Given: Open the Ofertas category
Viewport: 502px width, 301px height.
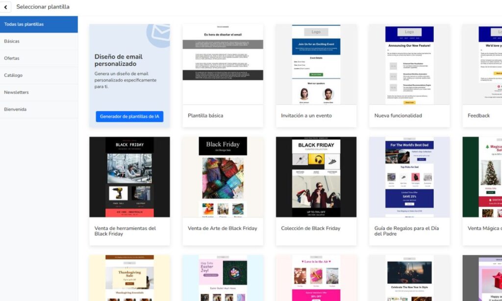Looking at the screenshot, I should coord(39,58).
